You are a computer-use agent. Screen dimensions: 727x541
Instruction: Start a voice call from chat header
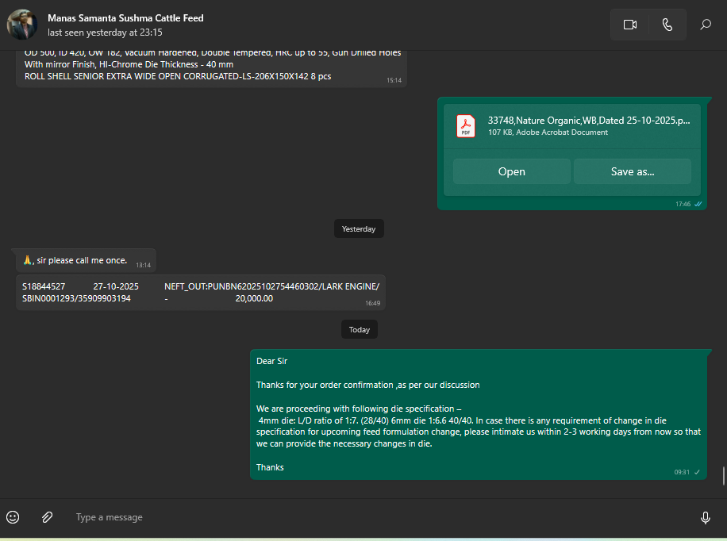pyautogui.click(x=667, y=25)
